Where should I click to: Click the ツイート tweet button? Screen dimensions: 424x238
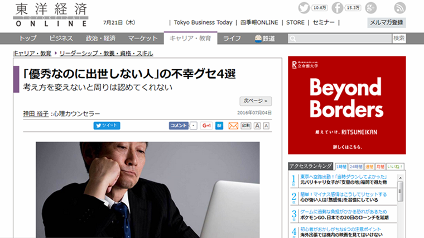pyautogui.click(x=107, y=126)
